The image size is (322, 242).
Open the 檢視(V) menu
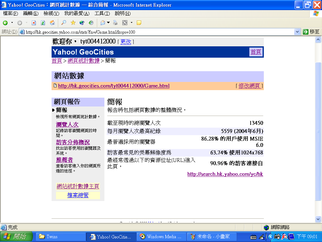pos(51,14)
